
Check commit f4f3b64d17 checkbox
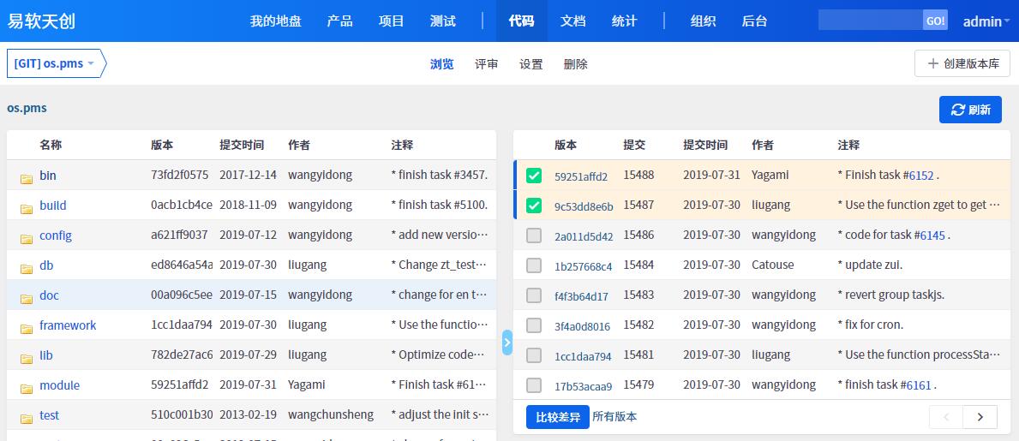[x=534, y=295]
